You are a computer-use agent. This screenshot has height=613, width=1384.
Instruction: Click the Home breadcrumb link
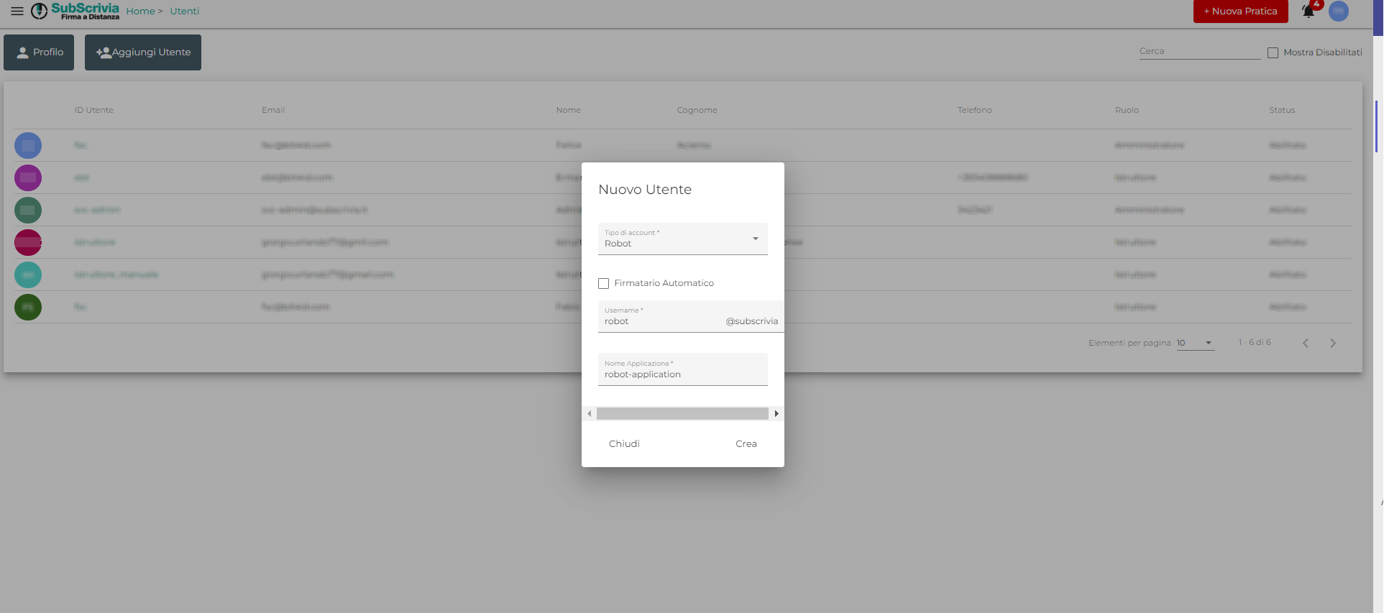(140, 11)
